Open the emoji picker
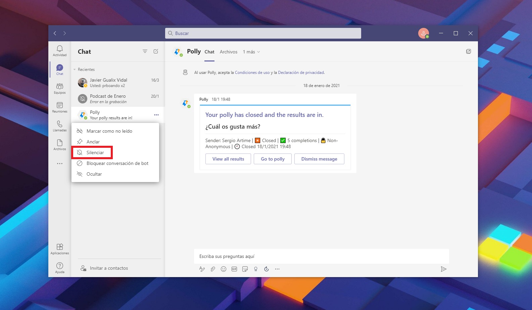This screenshot has width=532, height=310. pyautogui.click(x=224, y=269)
